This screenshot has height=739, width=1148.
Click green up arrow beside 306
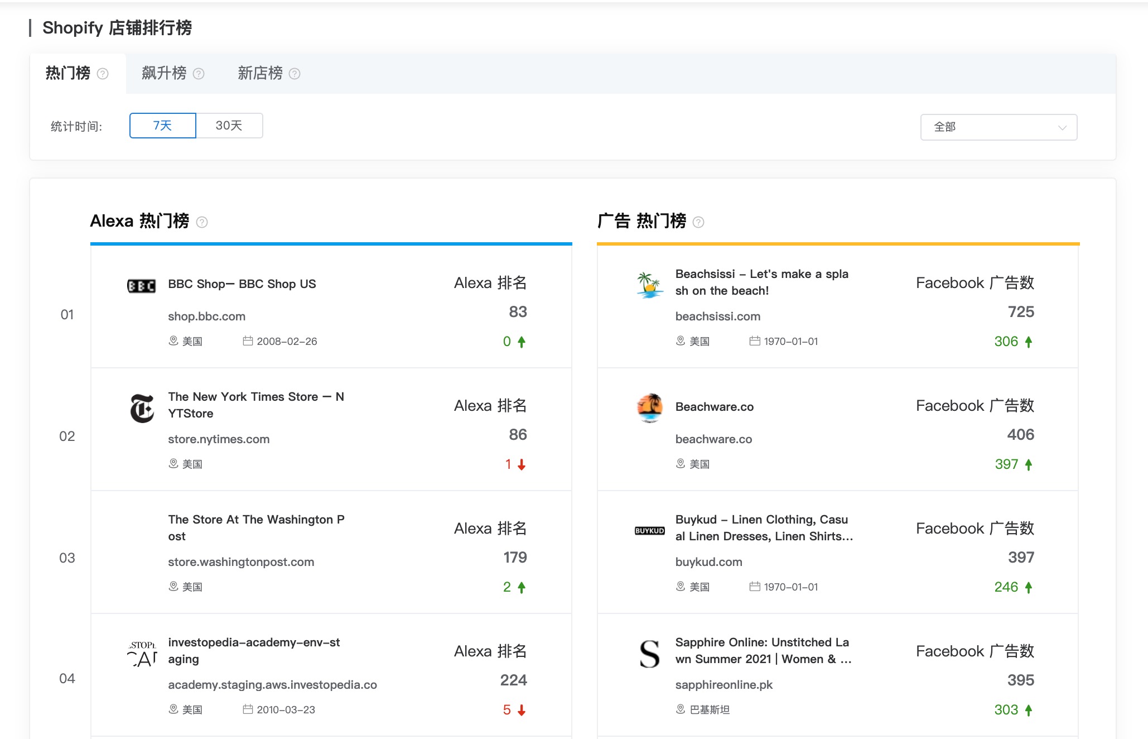coord(1029,342)
